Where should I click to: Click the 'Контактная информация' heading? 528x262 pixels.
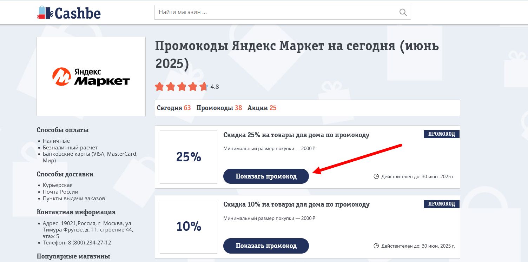pyautogui.click(x=76, y=212)
